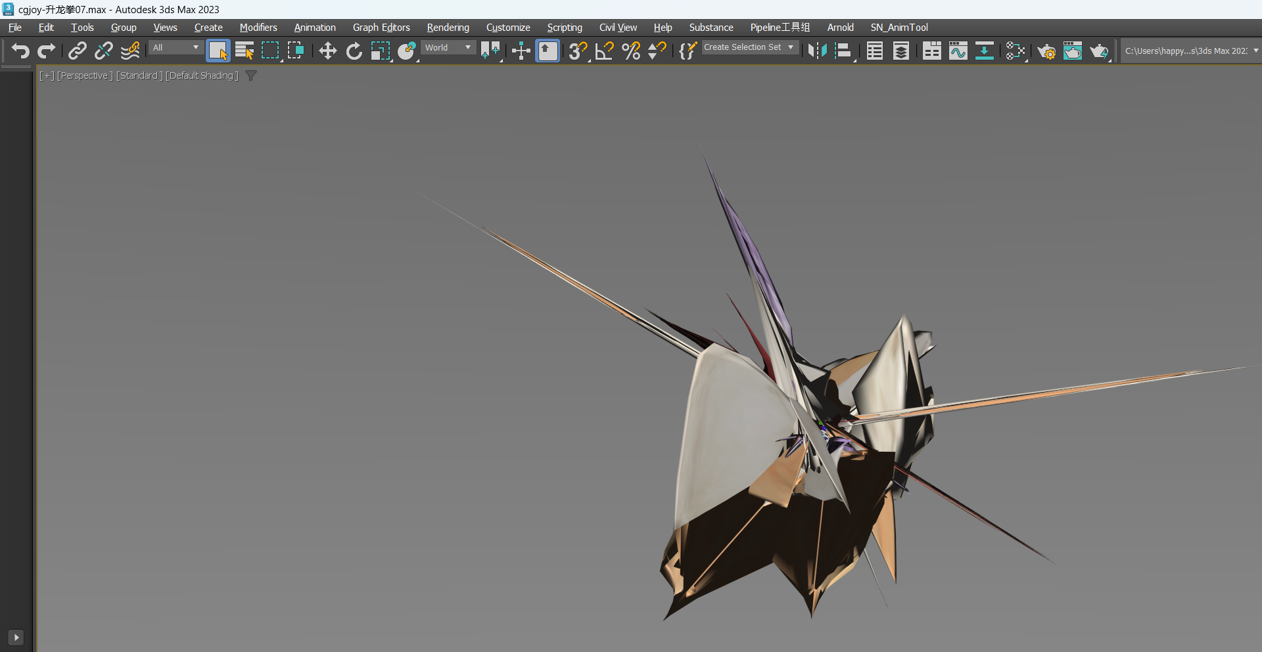Expand the Create Selection Set dropdown
Screen dimensions: 1262x652
click(750, 47)
